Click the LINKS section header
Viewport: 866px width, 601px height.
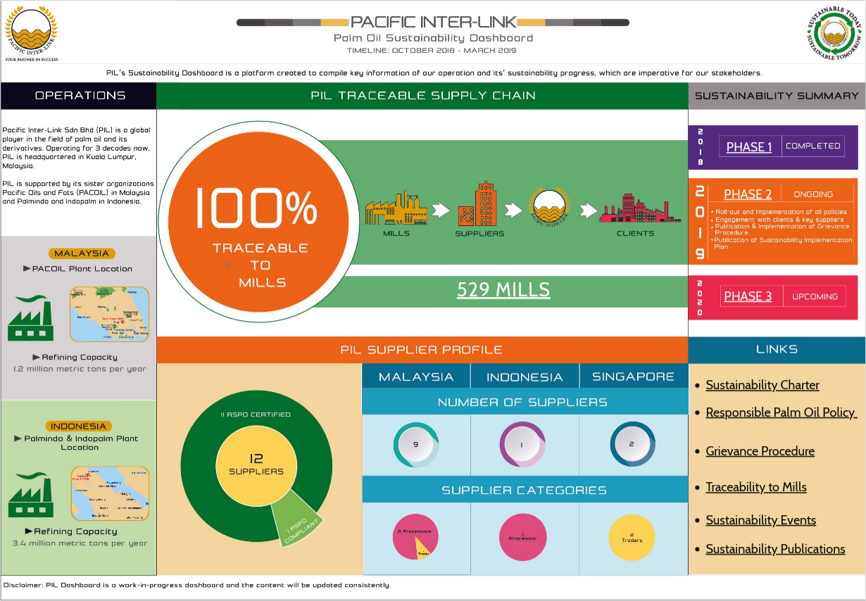[x=777, y=349]
